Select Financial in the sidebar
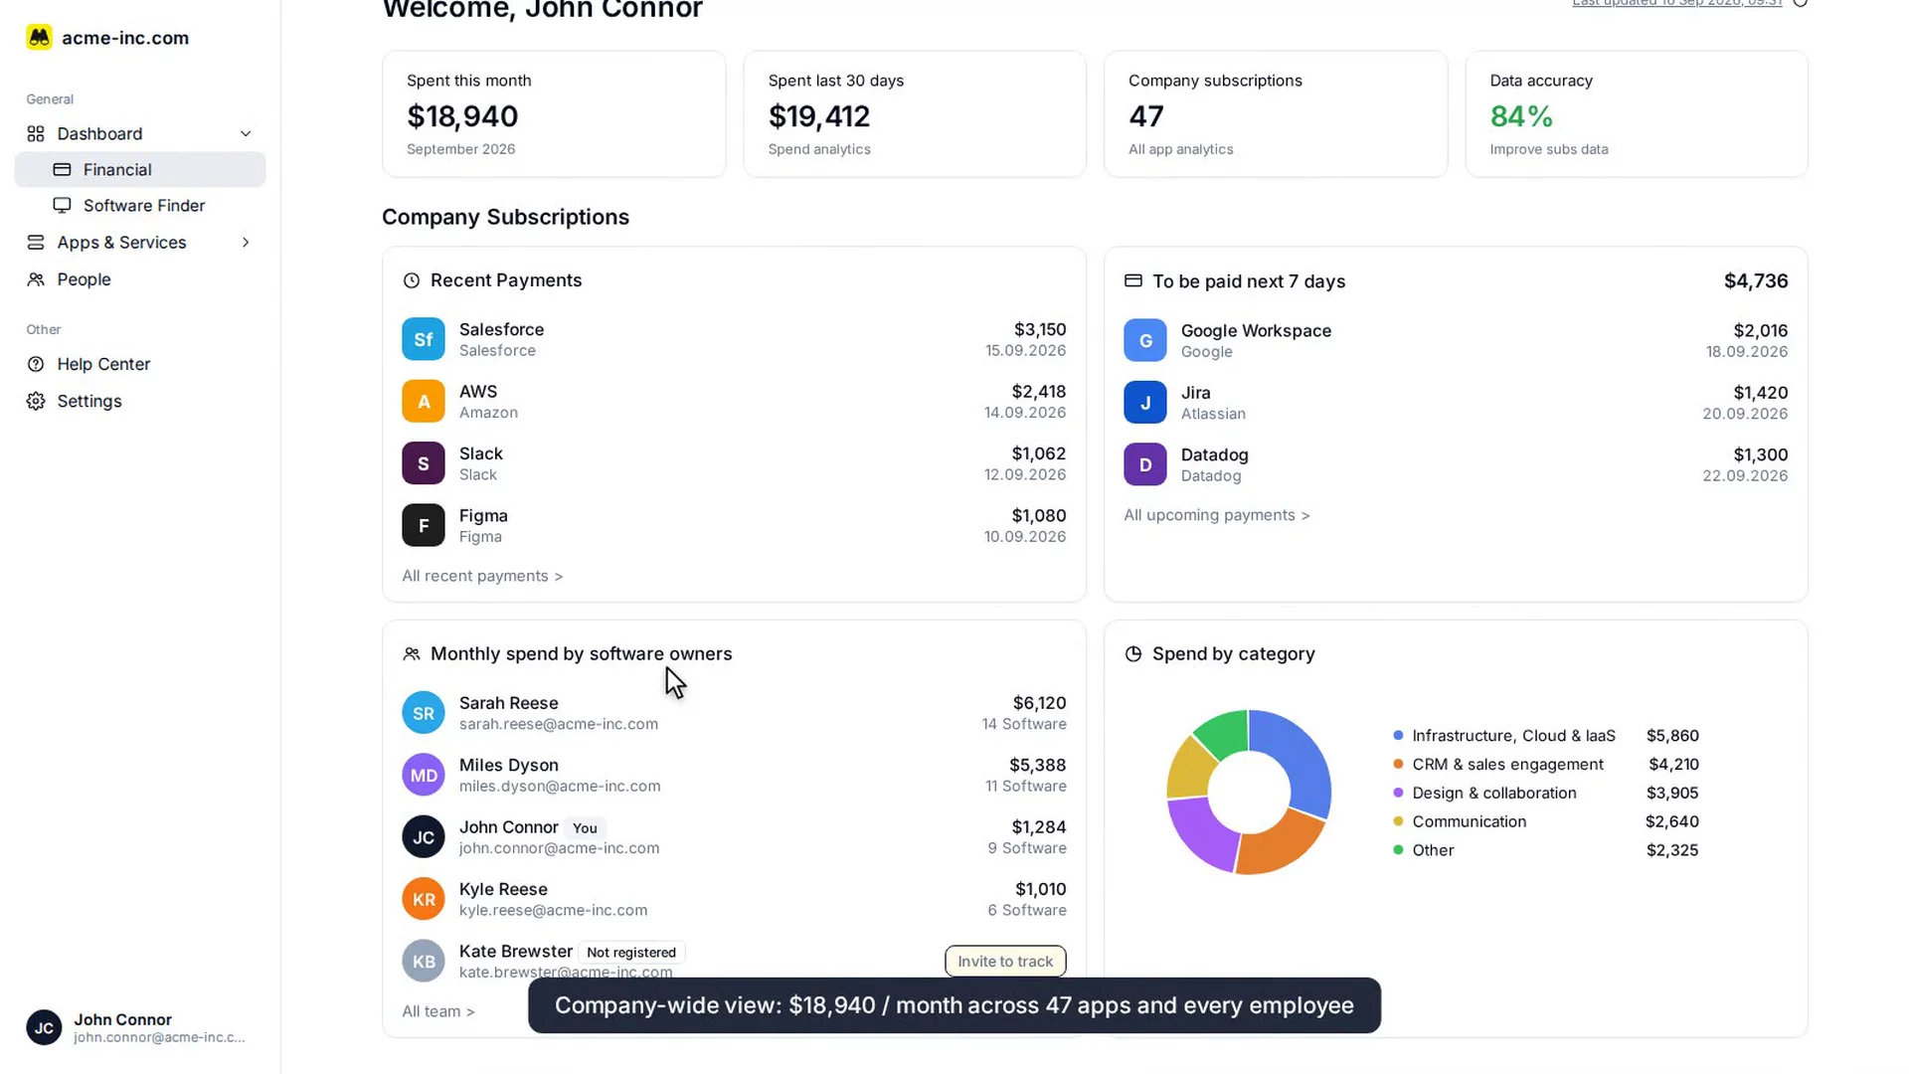This screenshot has height=1074, width=1909. point(140,169)
